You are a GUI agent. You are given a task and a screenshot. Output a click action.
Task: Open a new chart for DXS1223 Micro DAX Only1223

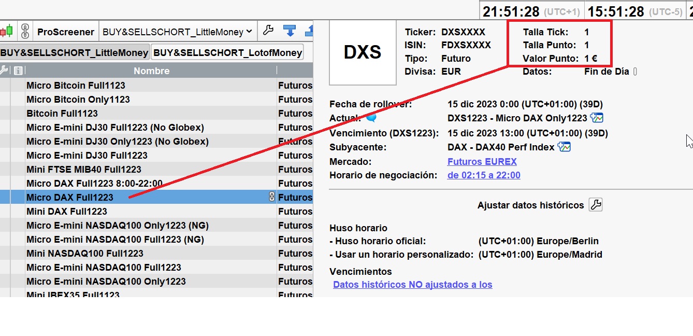pos(597,118)
